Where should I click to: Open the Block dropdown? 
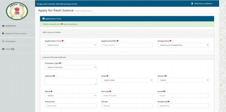tap(71, 96)
